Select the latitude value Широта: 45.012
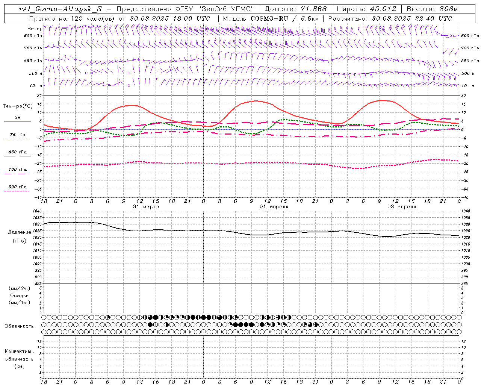This screenshot has width=481, height=385. click(367, 9)
